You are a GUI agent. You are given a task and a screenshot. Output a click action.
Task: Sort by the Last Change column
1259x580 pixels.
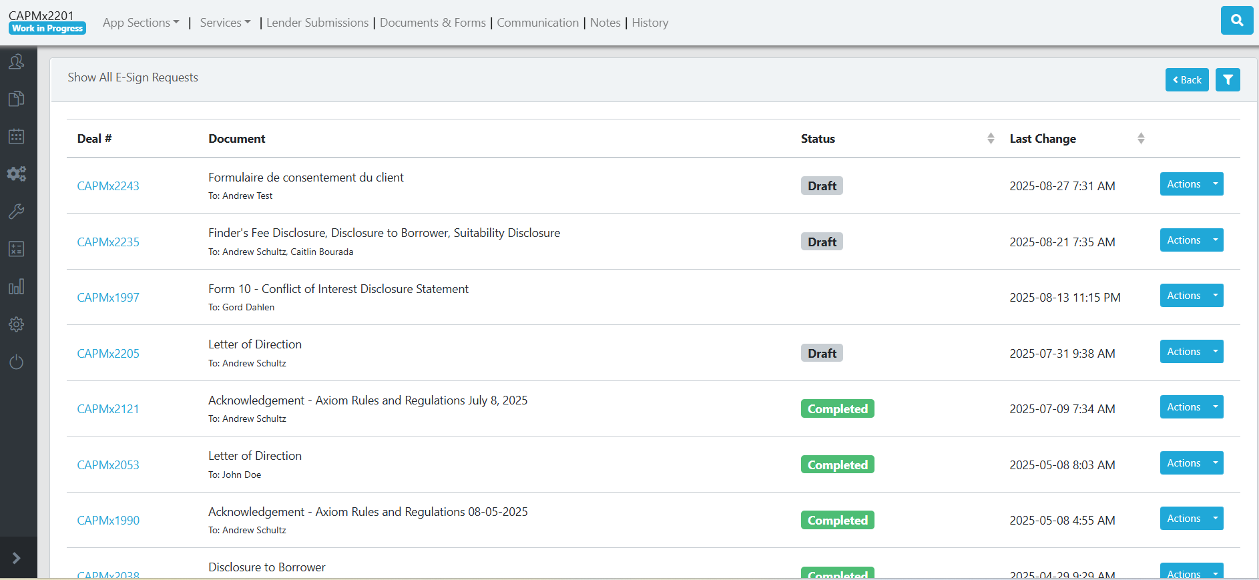[1141, 138]
